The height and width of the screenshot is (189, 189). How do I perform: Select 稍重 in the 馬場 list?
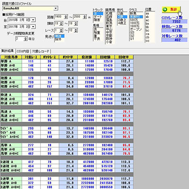(x=98, y=32)
